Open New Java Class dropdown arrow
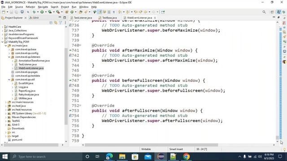This screenshot has width=287, height=161. click(x=76, y=12)
